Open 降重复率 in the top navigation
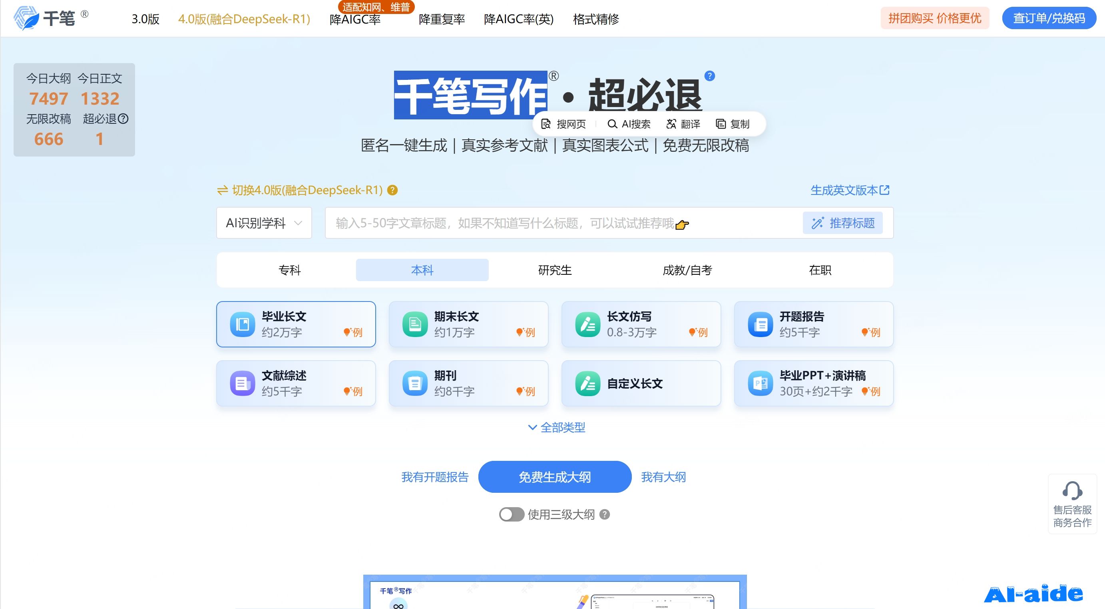 tap(441, 19)
